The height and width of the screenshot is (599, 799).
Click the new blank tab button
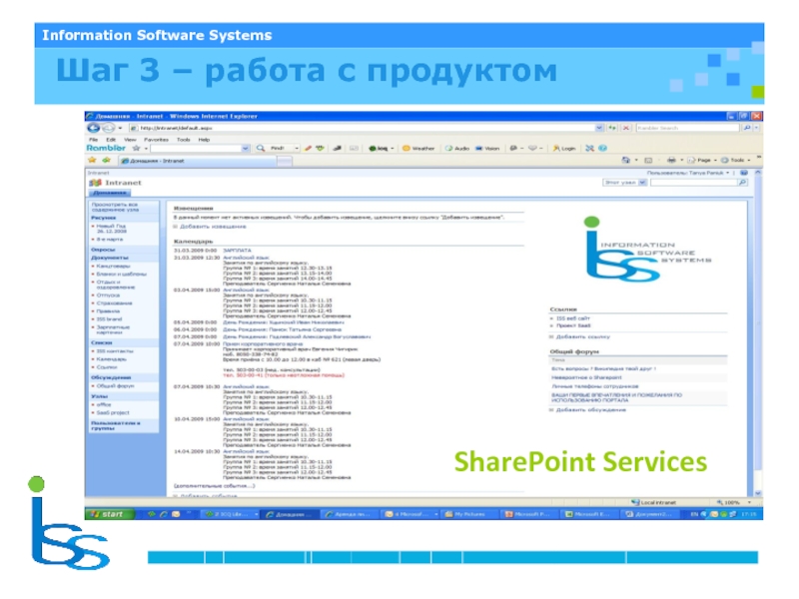(285, 161)
